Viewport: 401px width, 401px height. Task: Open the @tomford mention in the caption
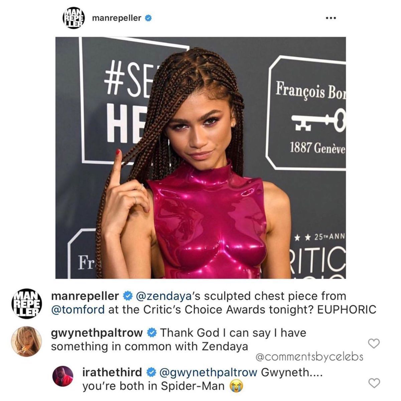[78, 310]
